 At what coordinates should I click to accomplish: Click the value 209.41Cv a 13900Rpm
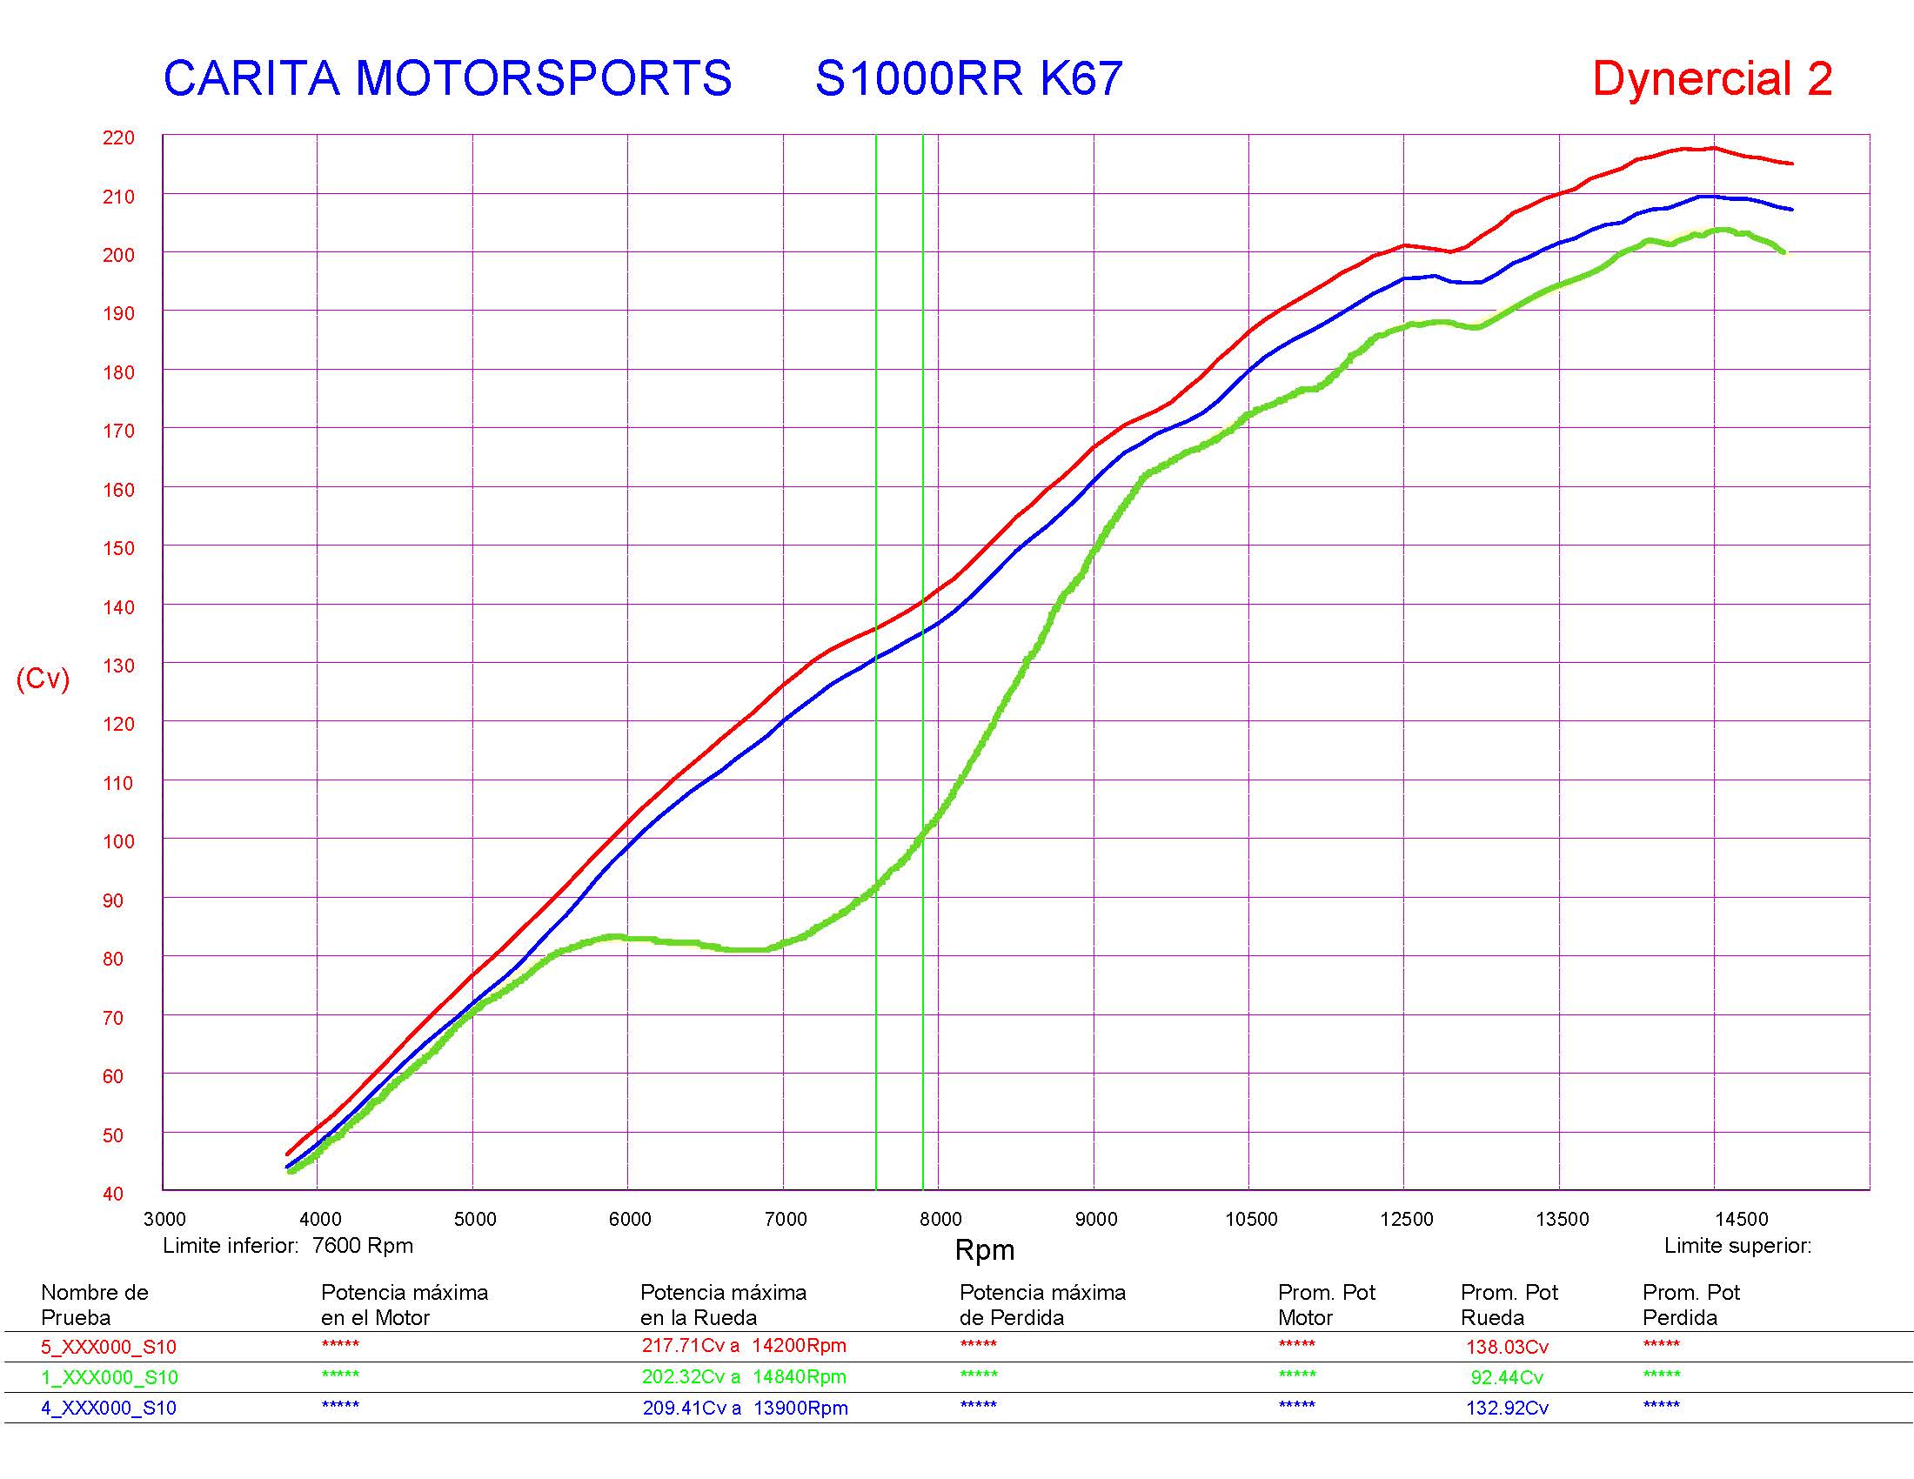click(745, 1408)
